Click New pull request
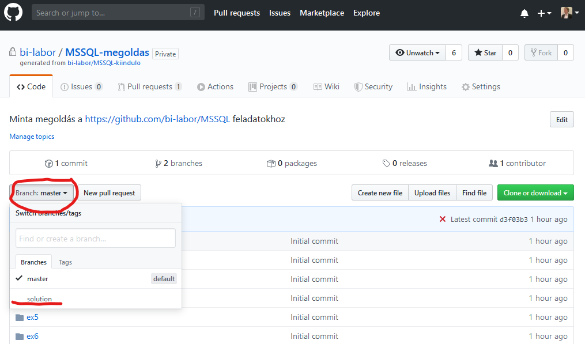585x344 pixels. (x=110, y=193)
